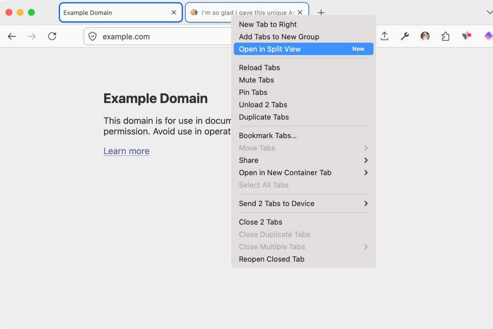Click the VPN extension icon with red lock
This screenshot has height=329, width=493.
[466, 36]
